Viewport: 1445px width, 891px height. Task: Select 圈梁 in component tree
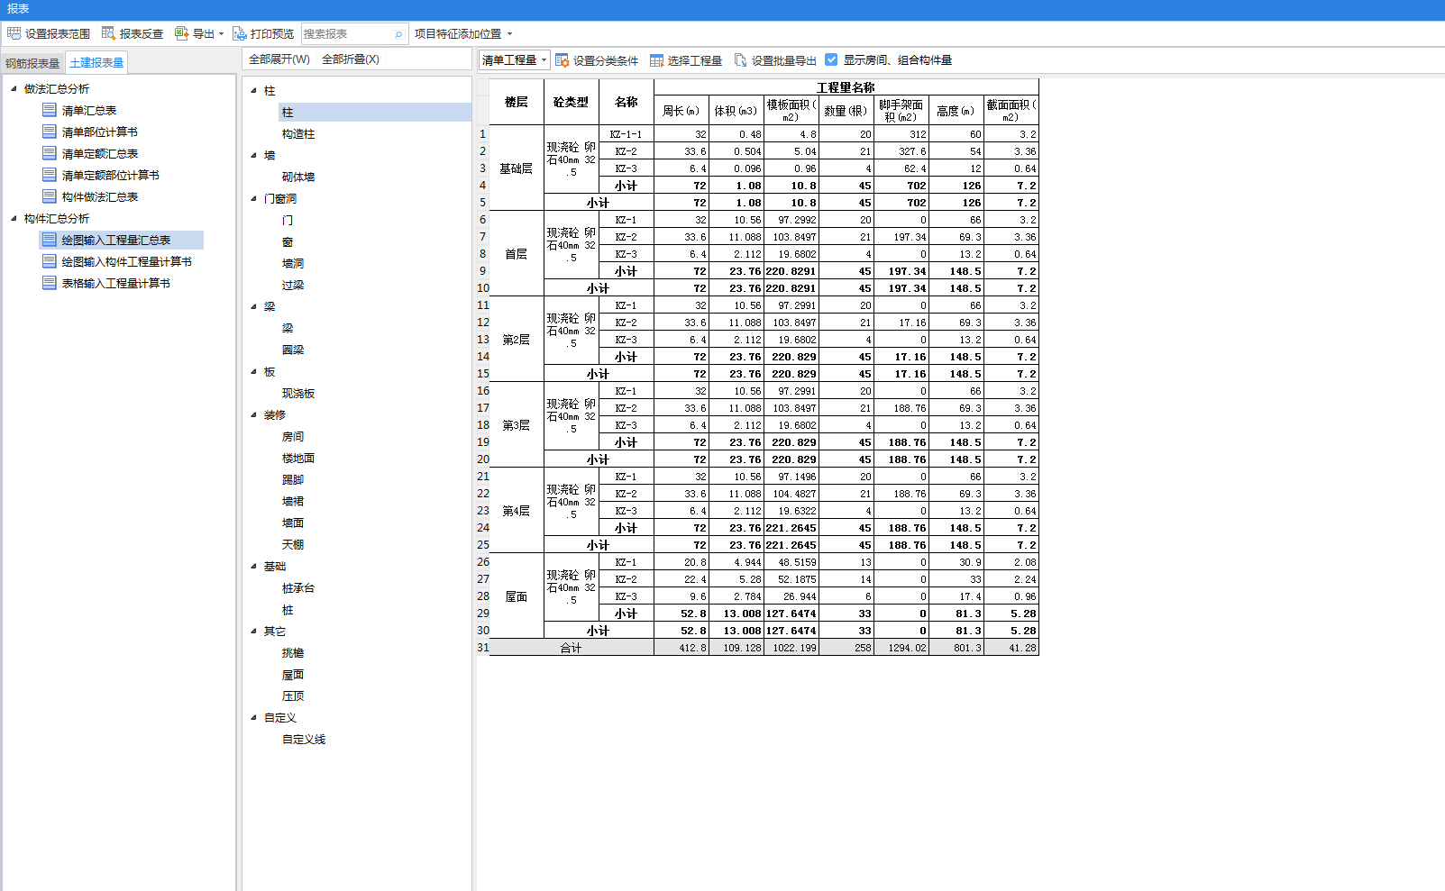[x=293, y=350]
